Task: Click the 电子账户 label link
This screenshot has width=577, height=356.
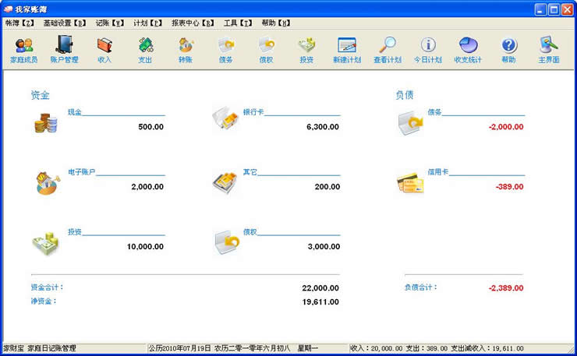Action: (82, 171)
